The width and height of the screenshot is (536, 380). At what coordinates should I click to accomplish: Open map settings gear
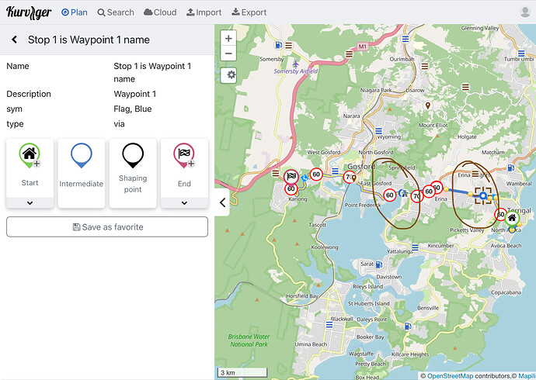(228, 75)
